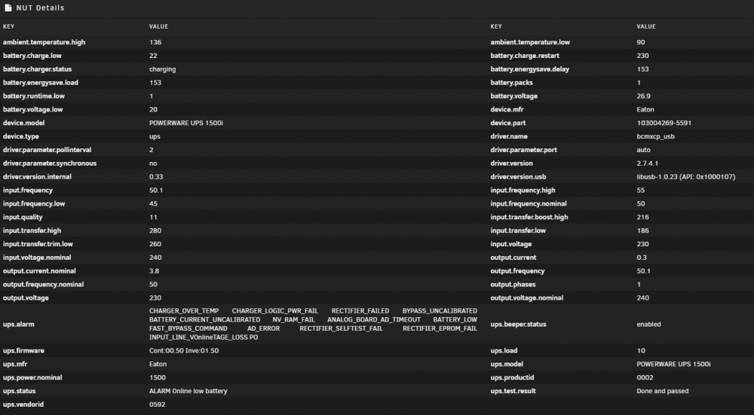Click the device.part 103004269-5591 value
The width and height of the screenshot is (754, 415).
click(x=664, y=123)
